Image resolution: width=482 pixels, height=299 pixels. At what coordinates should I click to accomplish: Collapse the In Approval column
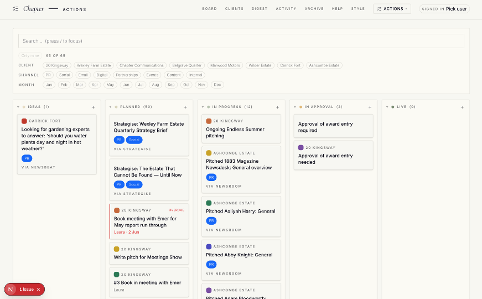(x=295, y=107)
